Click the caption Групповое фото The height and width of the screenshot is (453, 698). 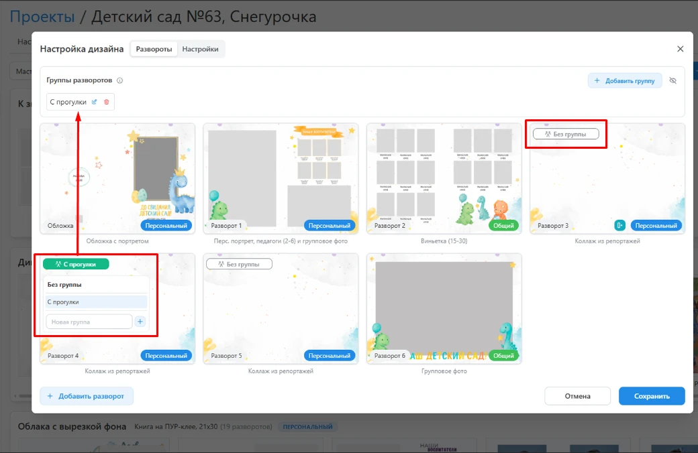point(444,371)
